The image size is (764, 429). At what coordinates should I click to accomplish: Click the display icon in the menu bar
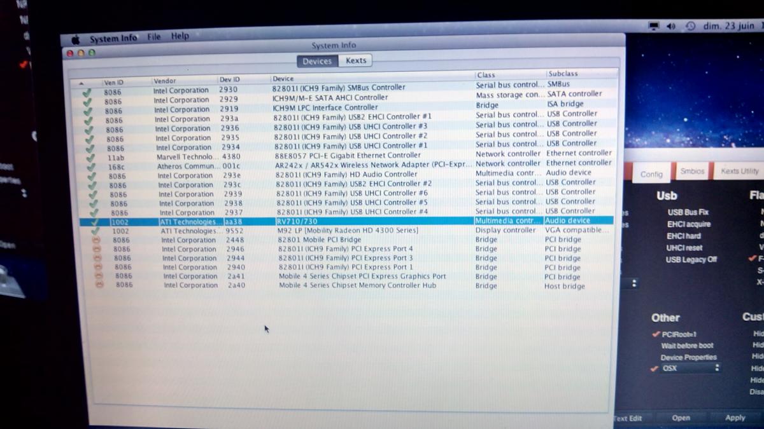tap(653, 26)
